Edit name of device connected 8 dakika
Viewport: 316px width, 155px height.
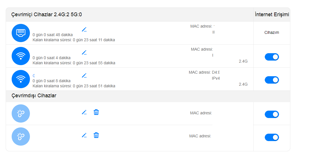click(84, 76)
